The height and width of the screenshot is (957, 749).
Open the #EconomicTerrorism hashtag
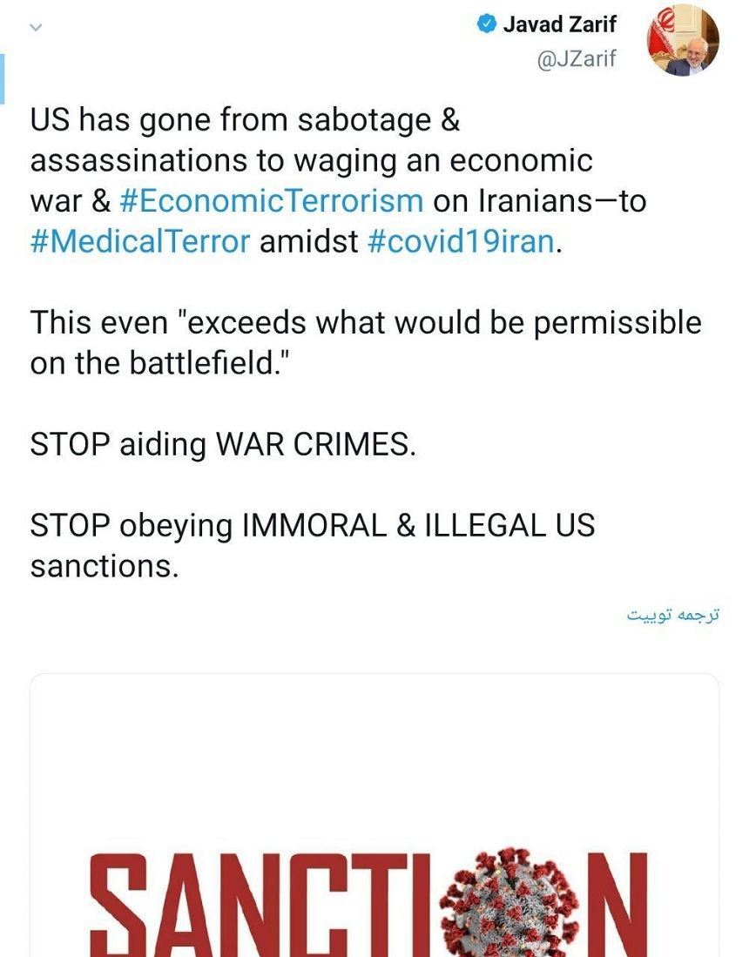click(271, 200)
